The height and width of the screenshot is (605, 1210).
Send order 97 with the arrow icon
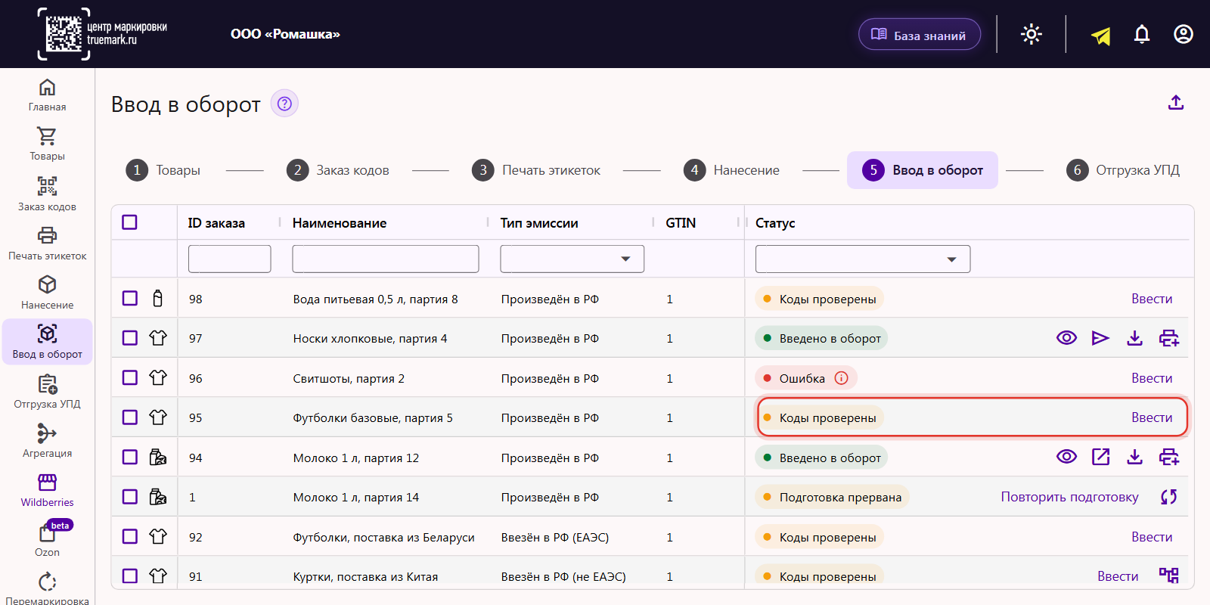(1100, 338)
